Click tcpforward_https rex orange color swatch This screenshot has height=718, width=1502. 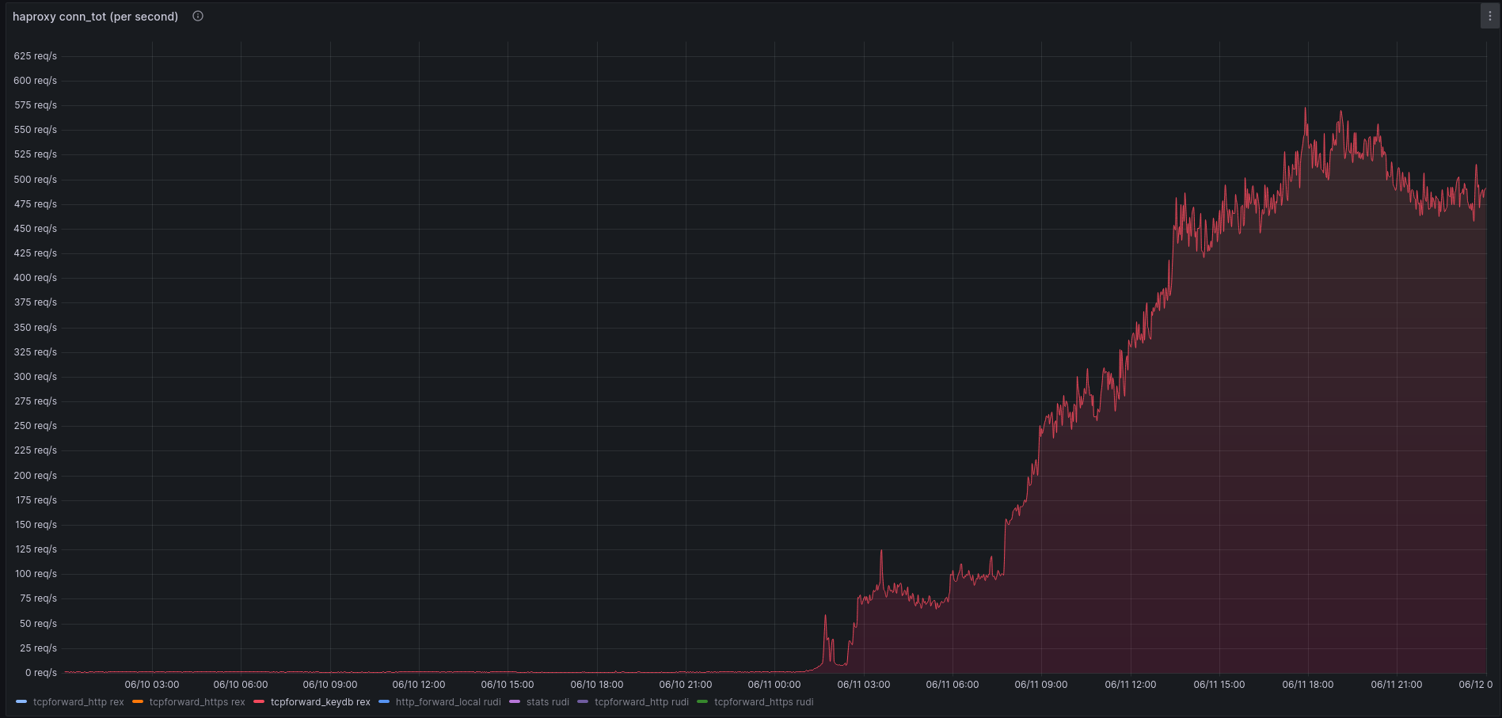[138, 702]
